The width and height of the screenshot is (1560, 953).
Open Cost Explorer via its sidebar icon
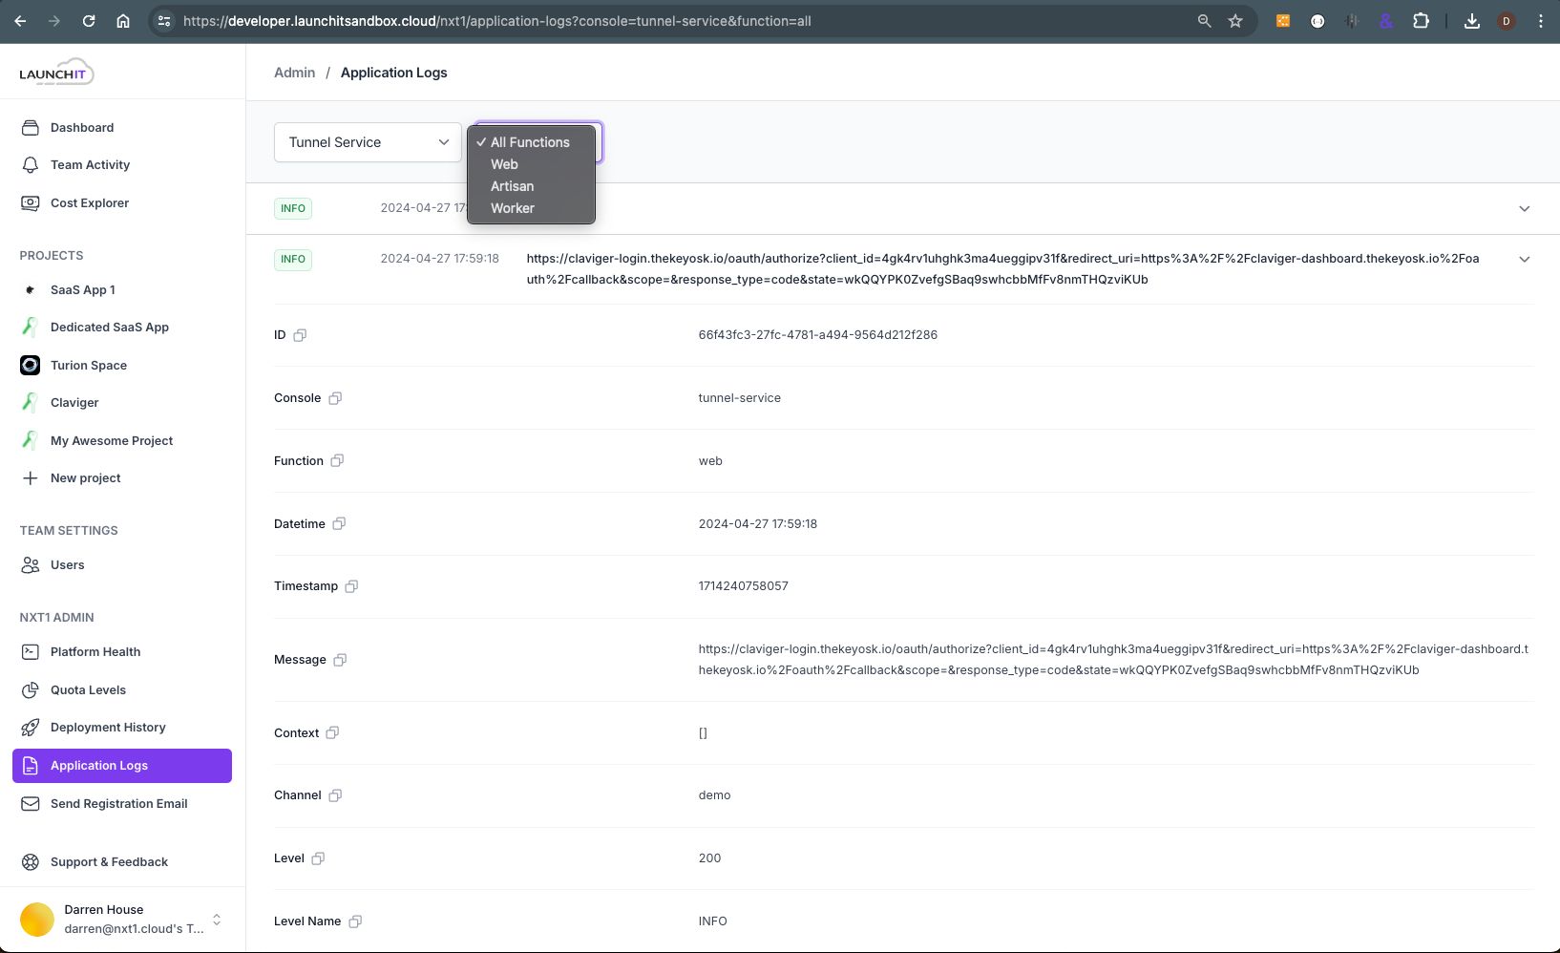30,202
